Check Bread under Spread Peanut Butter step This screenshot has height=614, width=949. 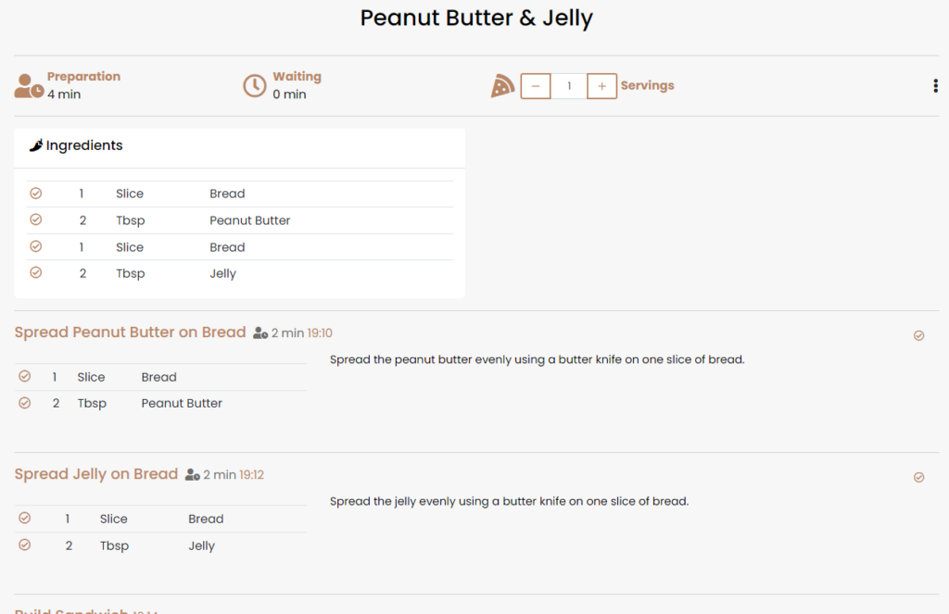point(25,377)
